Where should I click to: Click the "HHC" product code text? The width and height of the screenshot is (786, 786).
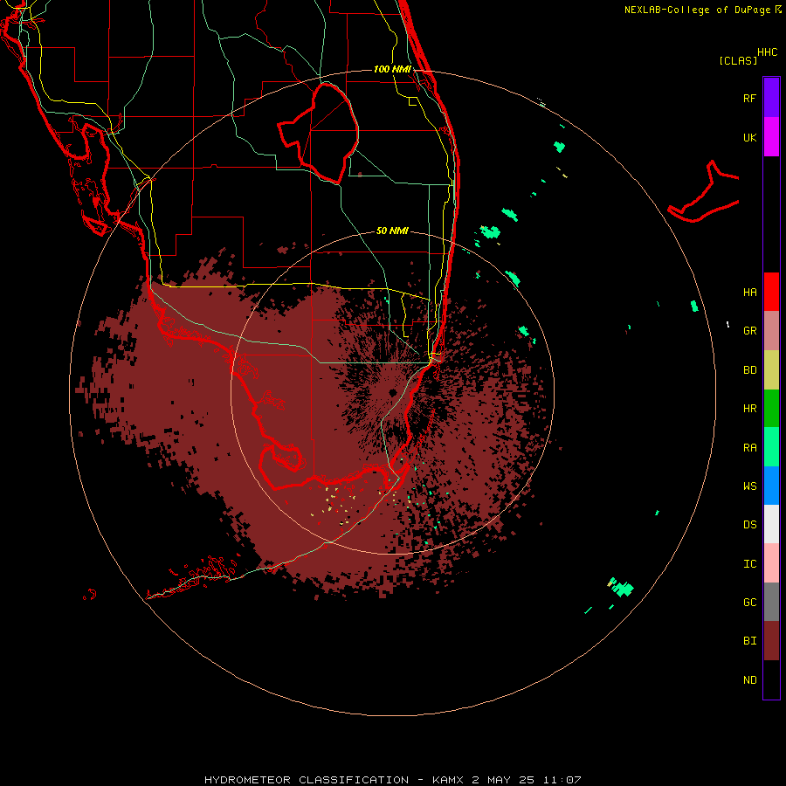767,52
